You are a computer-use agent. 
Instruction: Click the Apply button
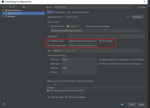pyautogui.click(x=142, y=105)
